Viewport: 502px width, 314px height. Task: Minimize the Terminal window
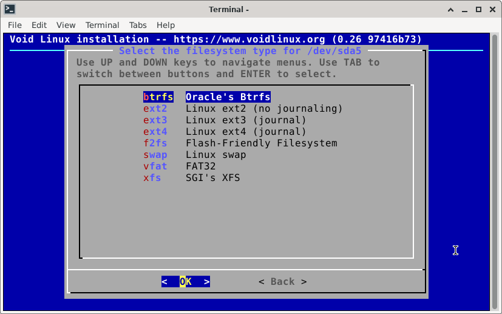[464, 9]
